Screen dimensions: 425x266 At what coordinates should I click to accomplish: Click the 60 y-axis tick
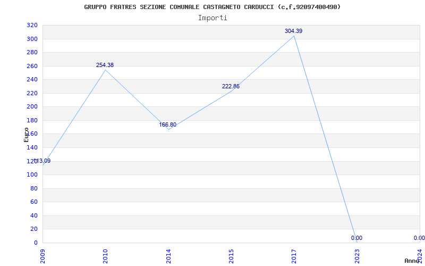(33, 202)
